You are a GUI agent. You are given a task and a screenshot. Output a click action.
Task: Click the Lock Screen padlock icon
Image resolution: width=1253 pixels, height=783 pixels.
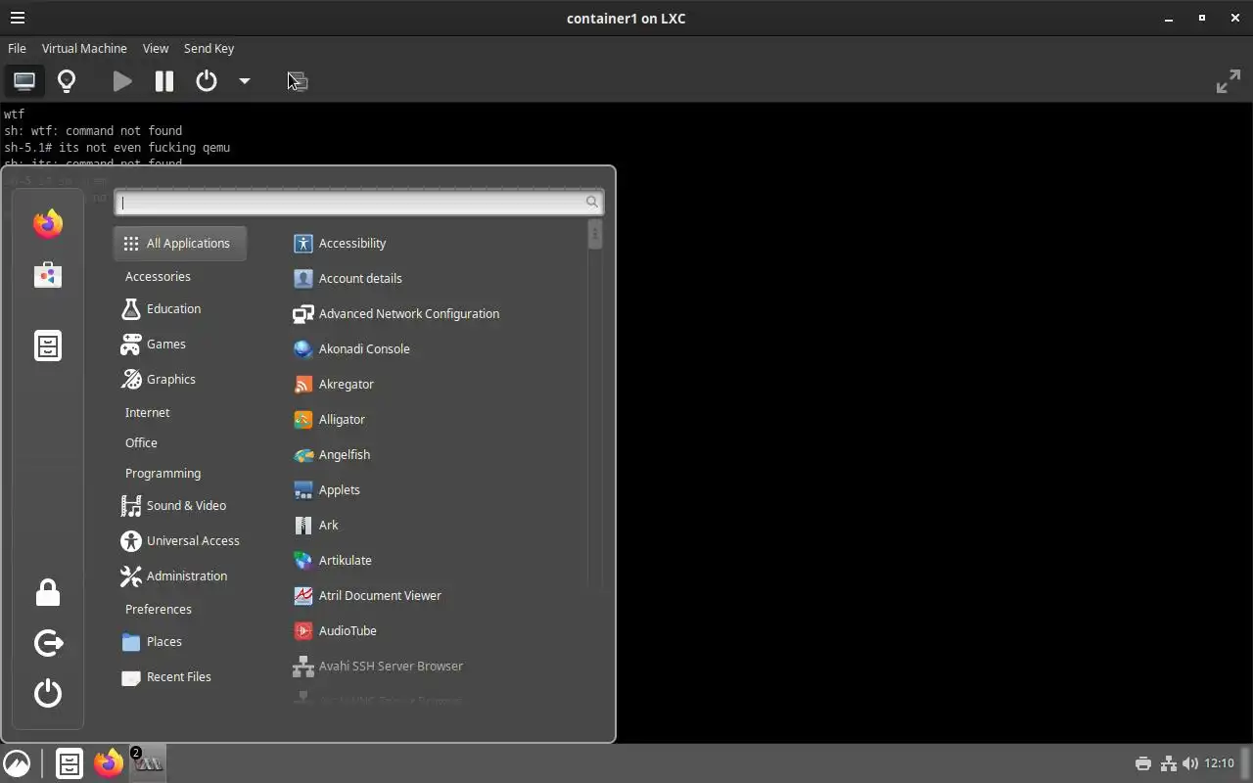[48, 592]
